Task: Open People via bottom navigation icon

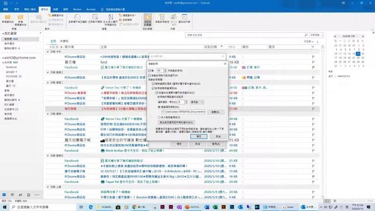Action: [21, 195]
